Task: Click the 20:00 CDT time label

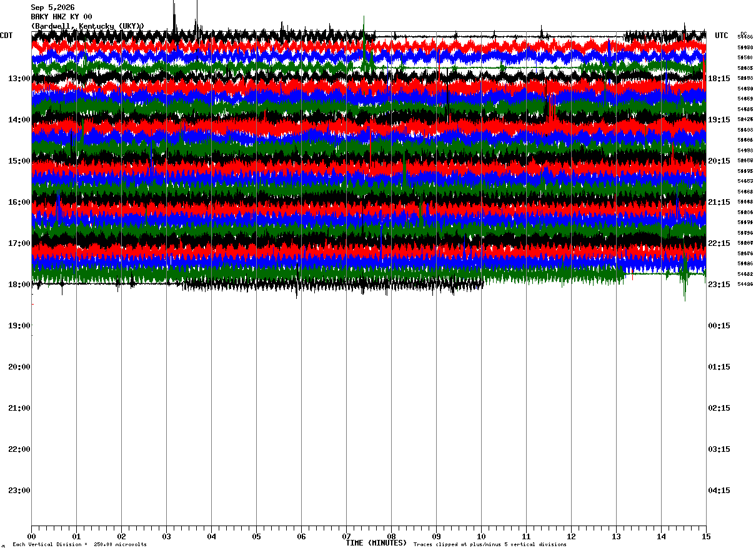Action: point(19,367)
